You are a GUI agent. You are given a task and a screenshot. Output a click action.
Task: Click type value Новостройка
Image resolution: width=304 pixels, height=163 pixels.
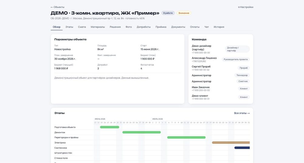(x=62, y=49)
